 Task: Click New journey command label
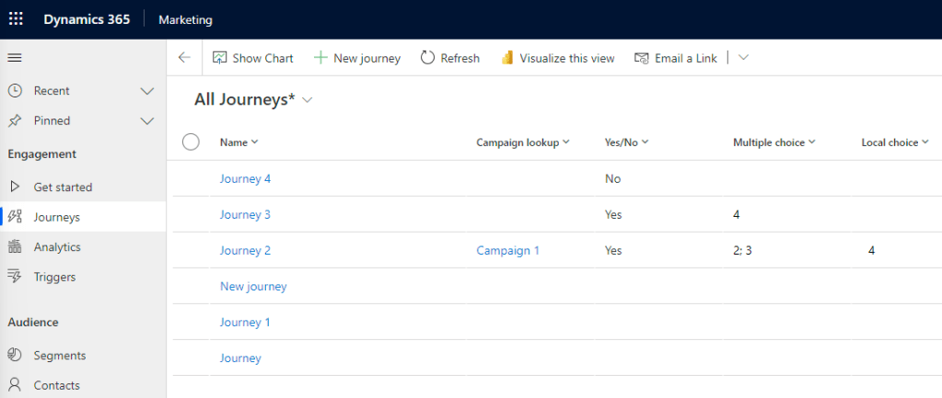[366, 58]
